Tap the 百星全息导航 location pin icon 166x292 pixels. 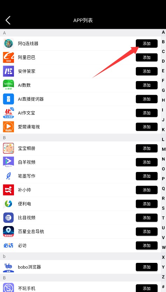(x=8, y=232)
